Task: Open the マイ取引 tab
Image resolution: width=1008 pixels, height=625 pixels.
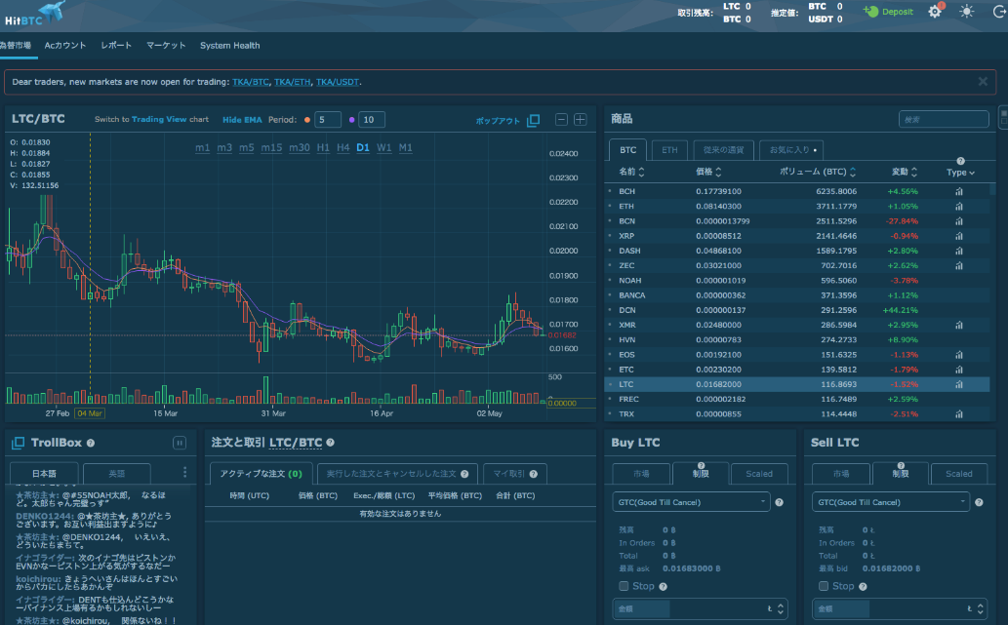Action: (515, 474)
